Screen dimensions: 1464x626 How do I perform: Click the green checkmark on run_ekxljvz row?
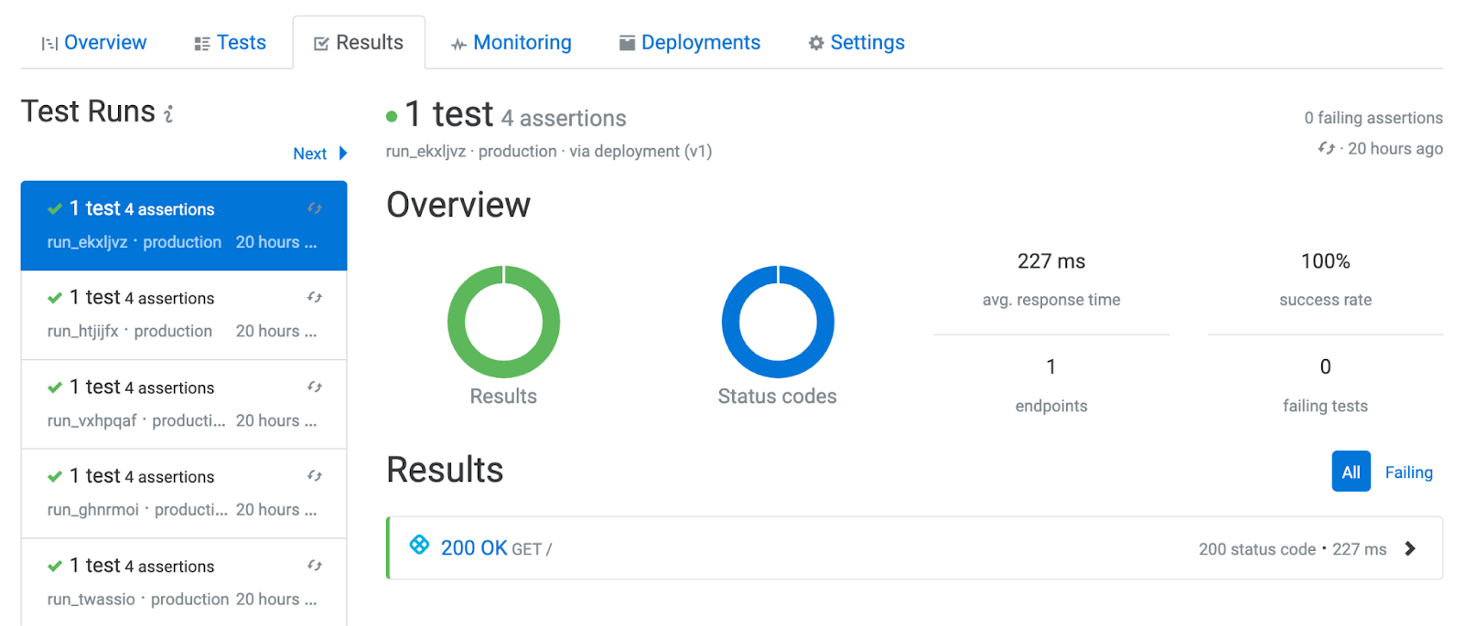(55, 208)
